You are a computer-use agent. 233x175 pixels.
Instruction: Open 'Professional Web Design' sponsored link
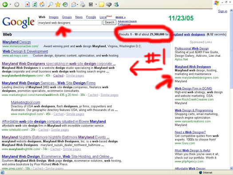192,48
